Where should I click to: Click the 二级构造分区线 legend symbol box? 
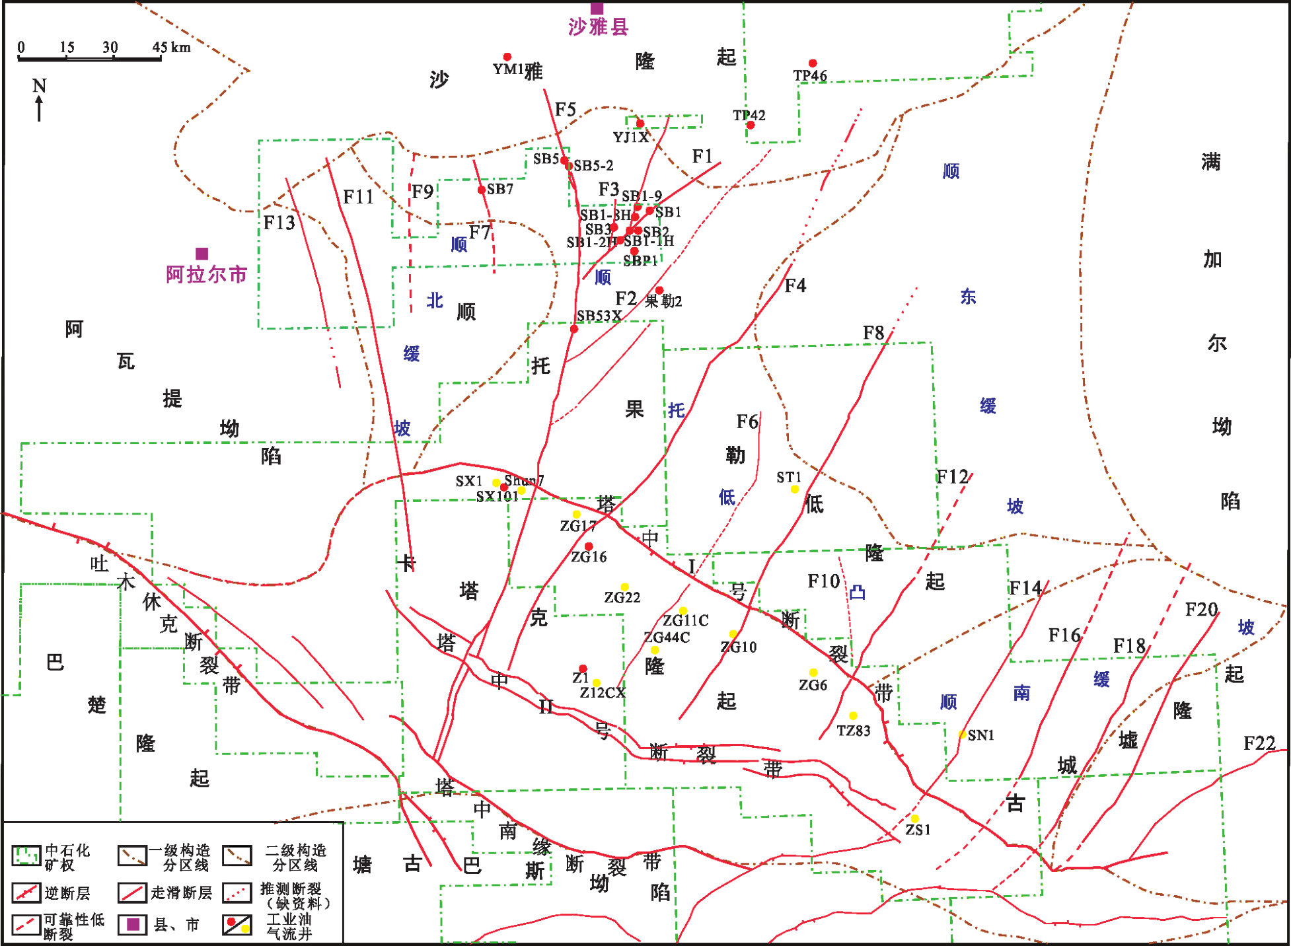click(x=237, y=855)
